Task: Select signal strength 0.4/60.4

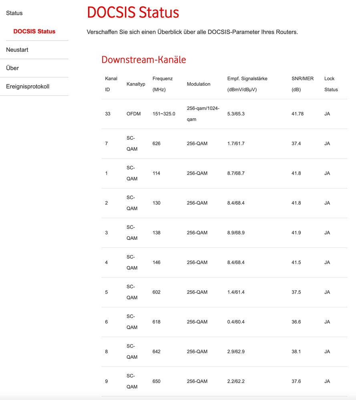Action: point(236,322)
